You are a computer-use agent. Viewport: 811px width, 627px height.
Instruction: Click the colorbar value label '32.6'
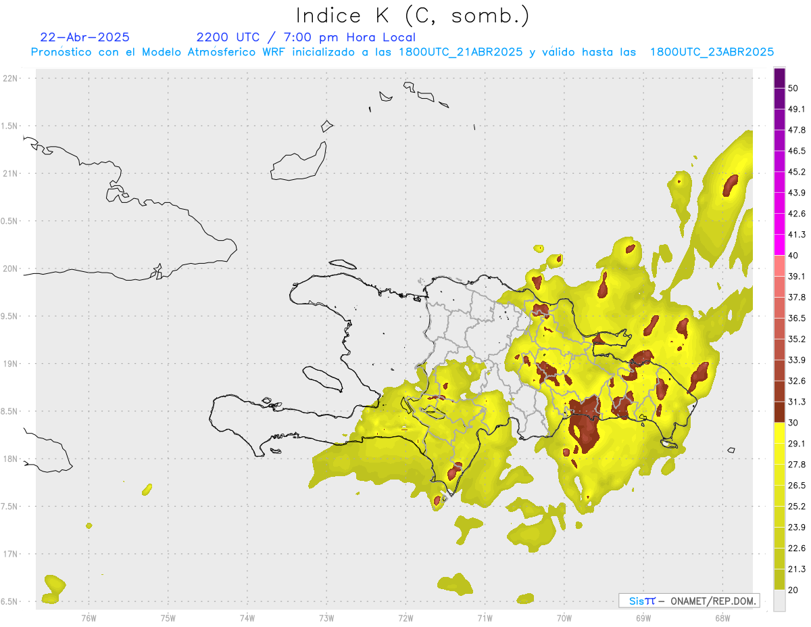(x=796, y=381)
